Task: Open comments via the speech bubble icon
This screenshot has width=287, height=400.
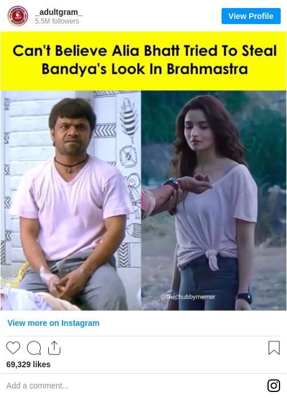Action: (x=34, y=348)
